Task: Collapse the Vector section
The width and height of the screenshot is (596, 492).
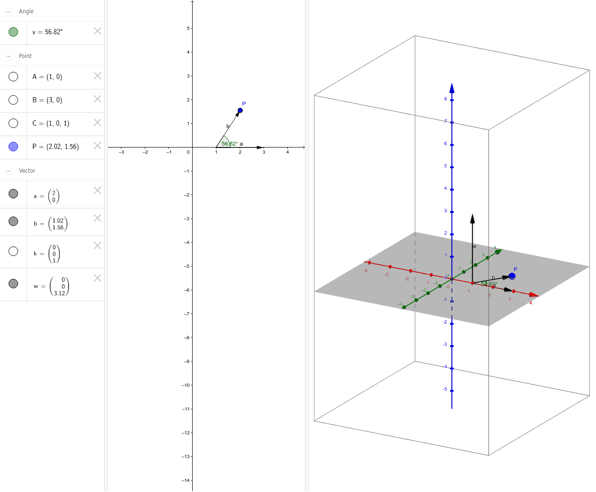Action: coord(8,170)
